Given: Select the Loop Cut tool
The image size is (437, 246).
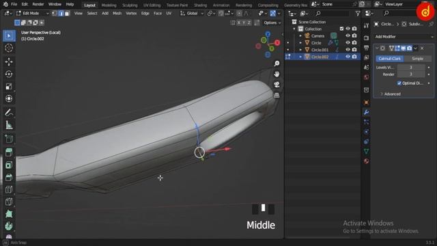Looking at the screenshot, I should 9,189.
